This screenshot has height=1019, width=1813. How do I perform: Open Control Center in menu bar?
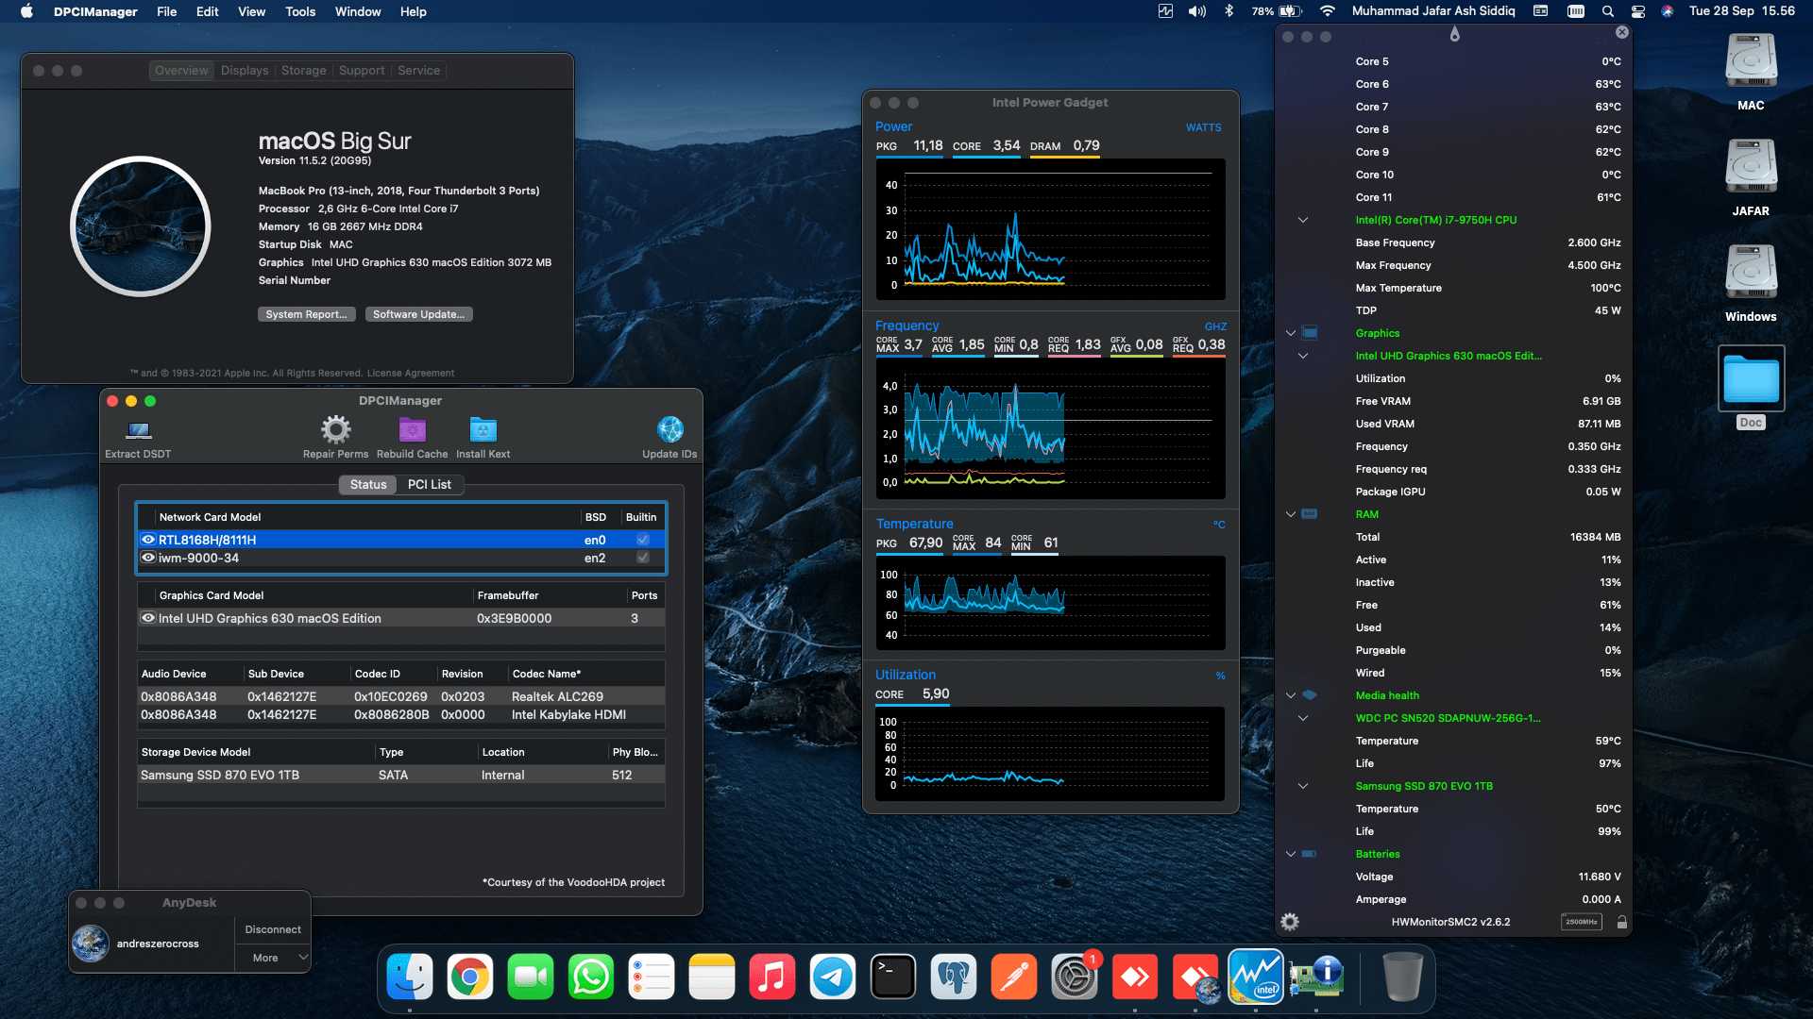point(1637,11)
